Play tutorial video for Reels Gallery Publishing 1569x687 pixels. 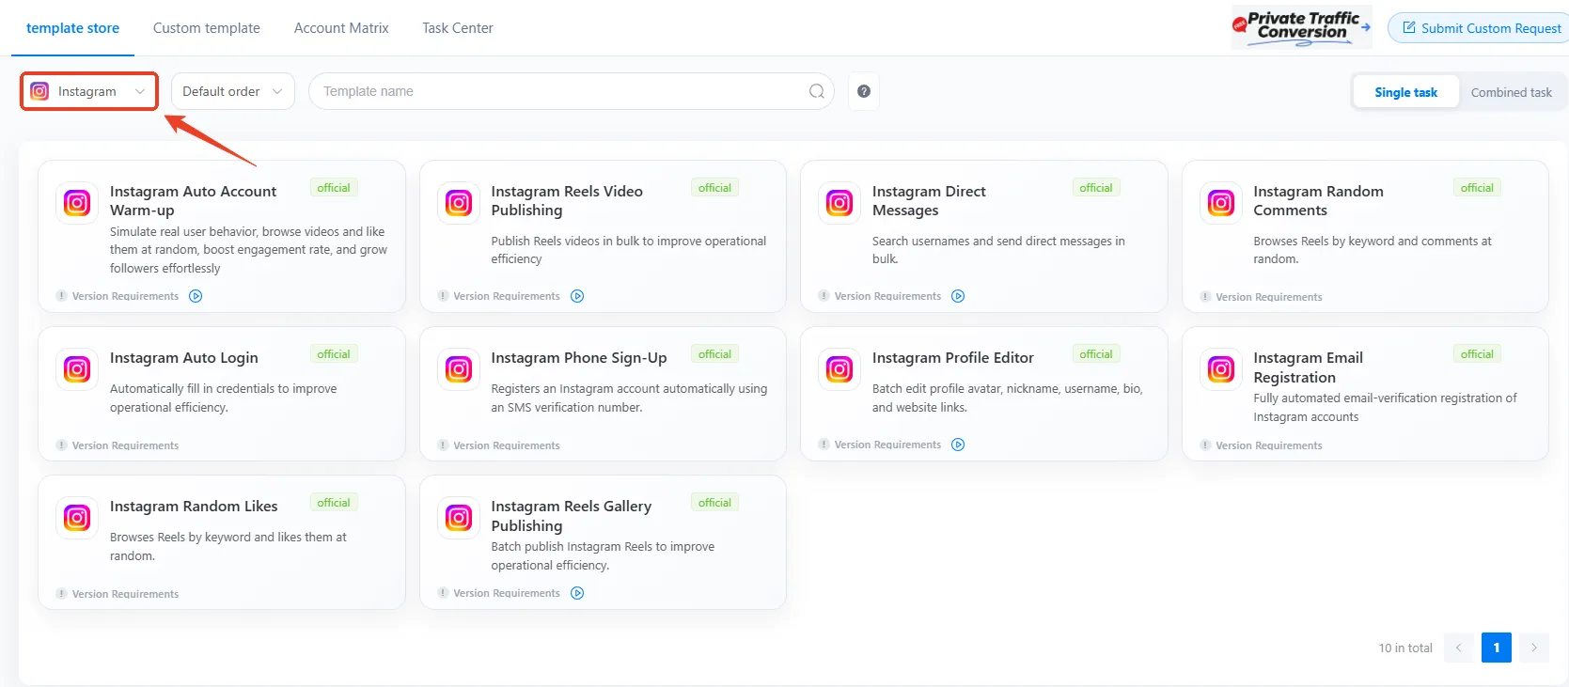tap(577, 593)
